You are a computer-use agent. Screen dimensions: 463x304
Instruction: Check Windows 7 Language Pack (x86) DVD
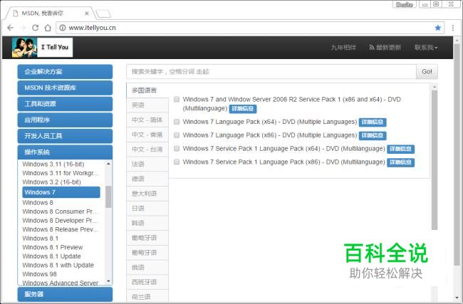(176, 135)
